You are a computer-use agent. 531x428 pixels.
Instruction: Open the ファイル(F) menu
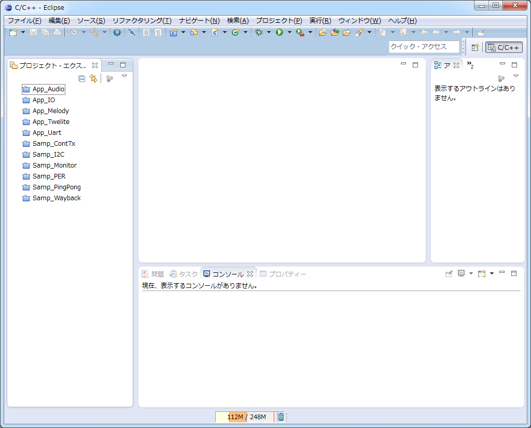click(24, 21)
